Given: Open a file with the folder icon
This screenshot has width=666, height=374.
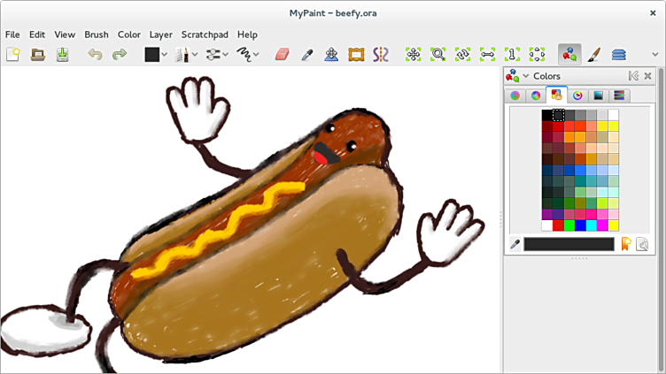Looking at the screenshot, I should pos(38,54).
